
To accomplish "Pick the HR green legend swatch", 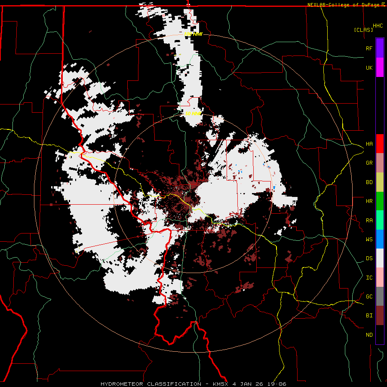I will [x=380, y=201].
